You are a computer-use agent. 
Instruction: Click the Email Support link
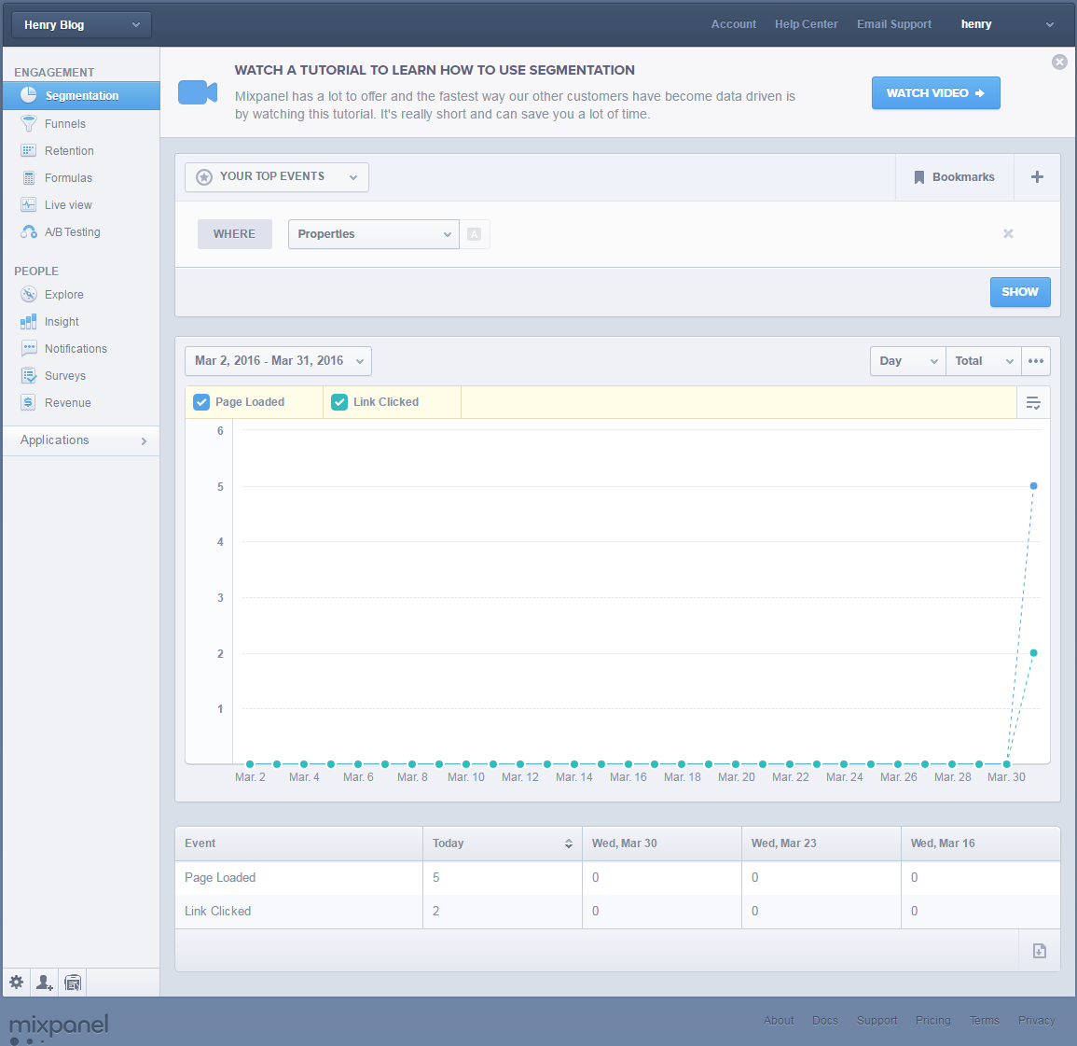[894, 24]
